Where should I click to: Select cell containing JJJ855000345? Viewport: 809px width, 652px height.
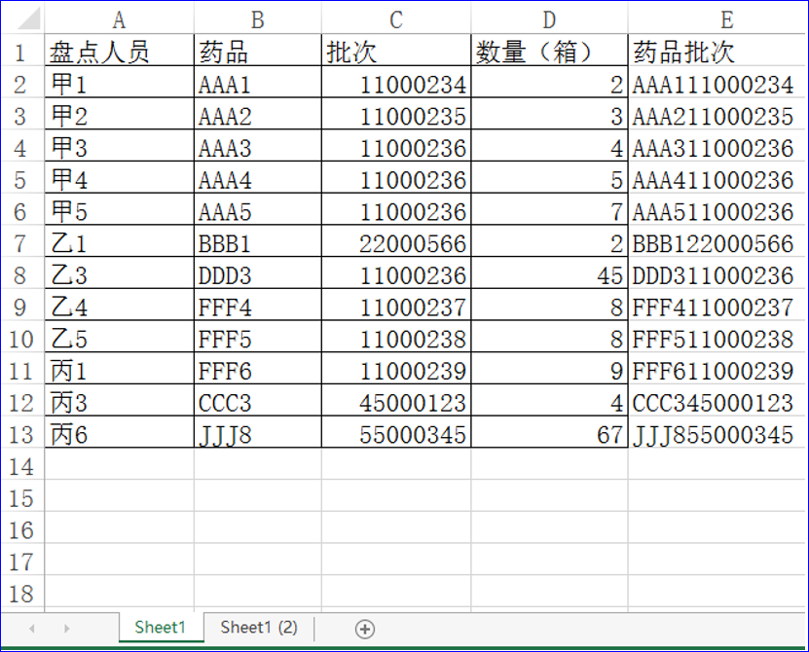coord(717,434)
